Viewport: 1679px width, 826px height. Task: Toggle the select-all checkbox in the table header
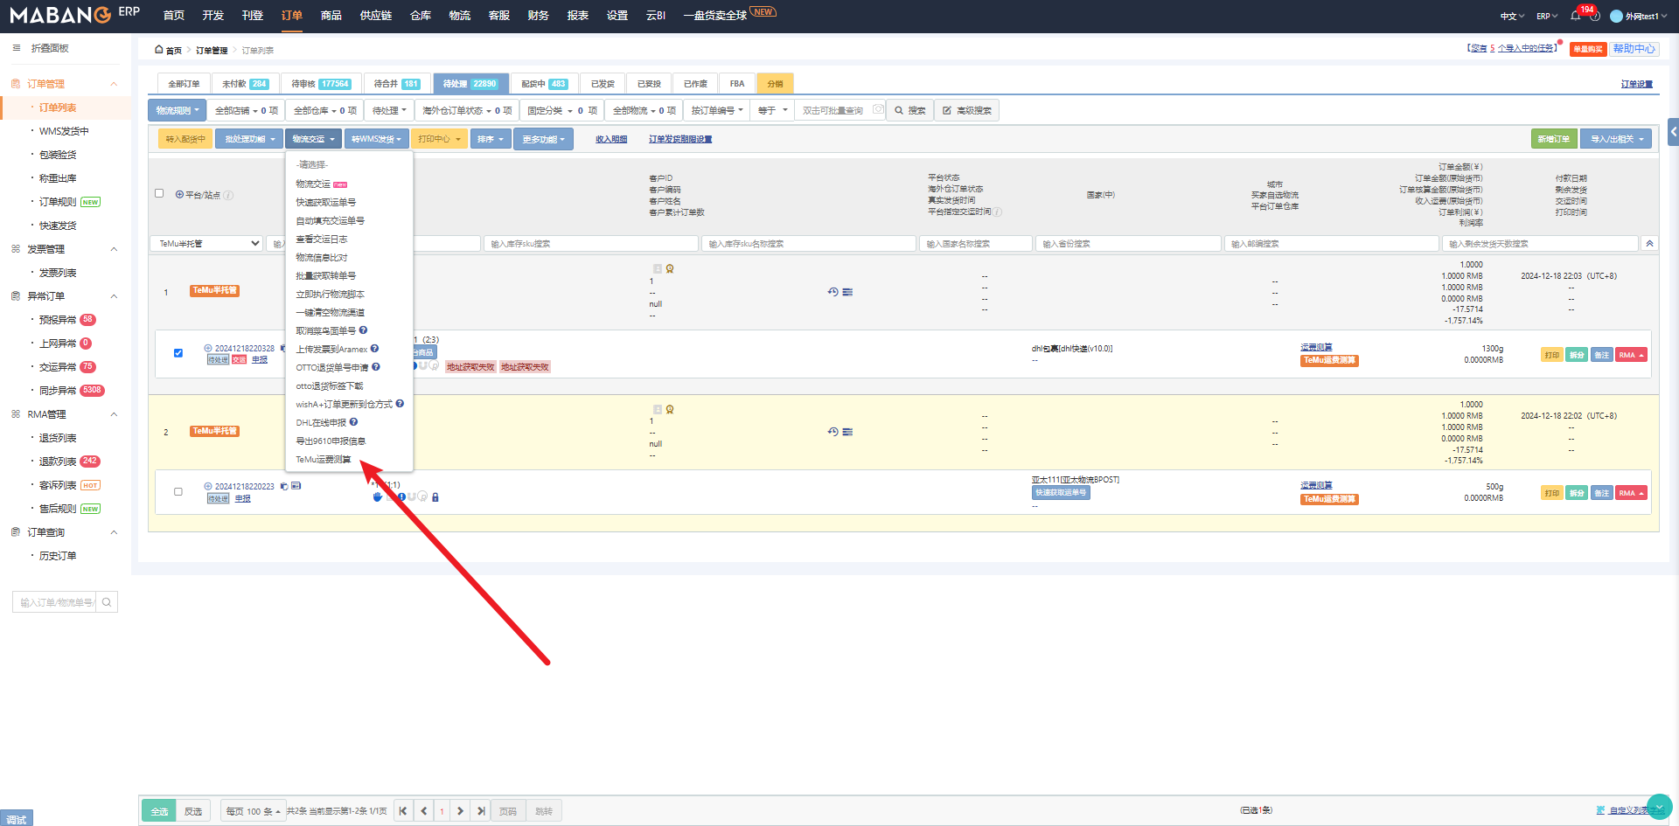click(159, 194)
